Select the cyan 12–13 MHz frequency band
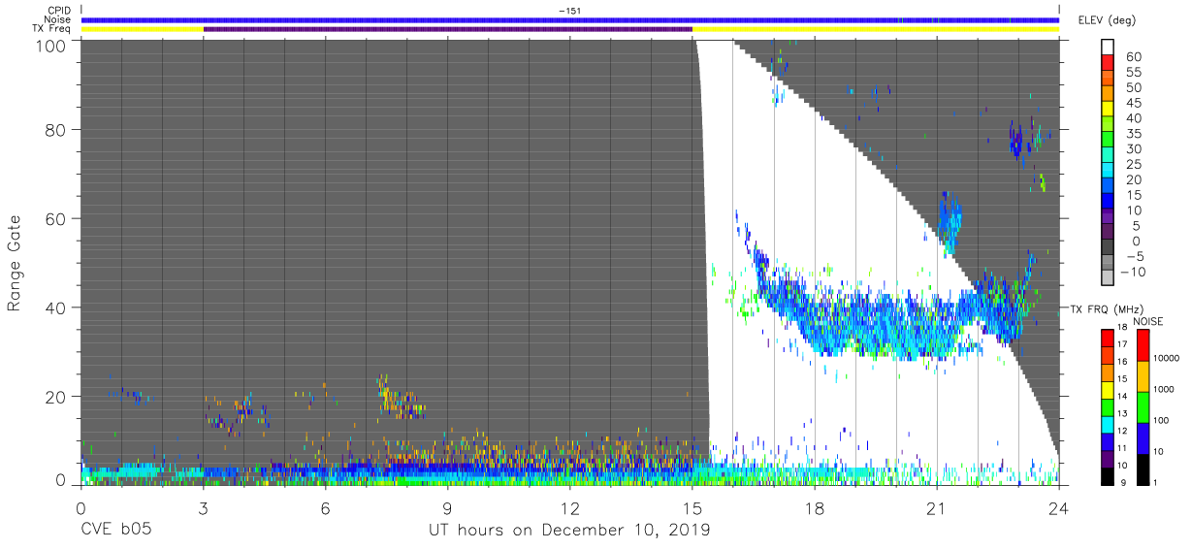The image size is (1191, 550). pyautogui.click(x=1108, y=424)
